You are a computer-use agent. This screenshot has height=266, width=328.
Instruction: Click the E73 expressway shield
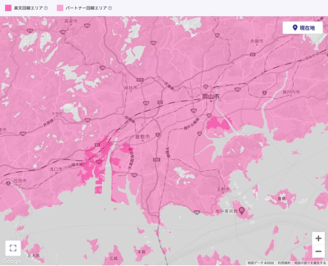click(140, 80)
